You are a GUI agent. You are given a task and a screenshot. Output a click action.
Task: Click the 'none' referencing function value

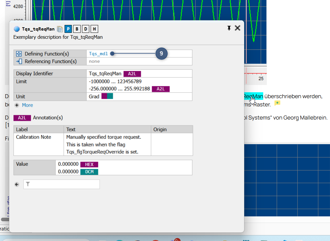(x=94, y=61)
